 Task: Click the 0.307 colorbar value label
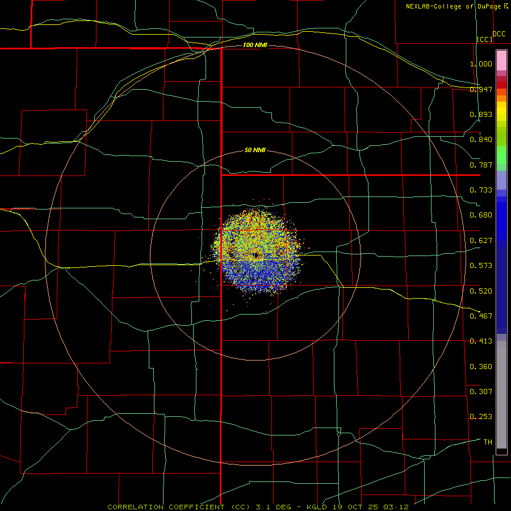[x=481, y=392]
